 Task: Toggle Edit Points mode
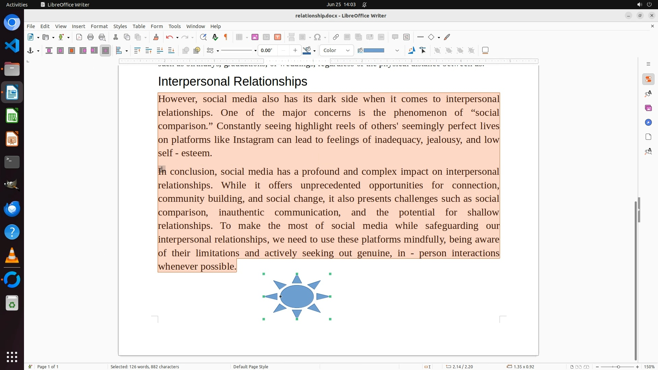coord(423,51)
